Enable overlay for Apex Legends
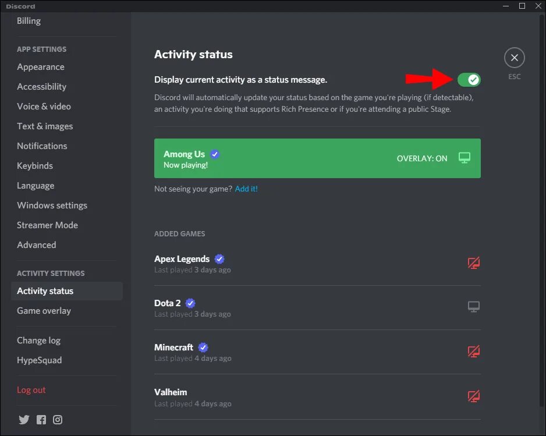Viewport: 546px width, 436px height. [474, 263]
